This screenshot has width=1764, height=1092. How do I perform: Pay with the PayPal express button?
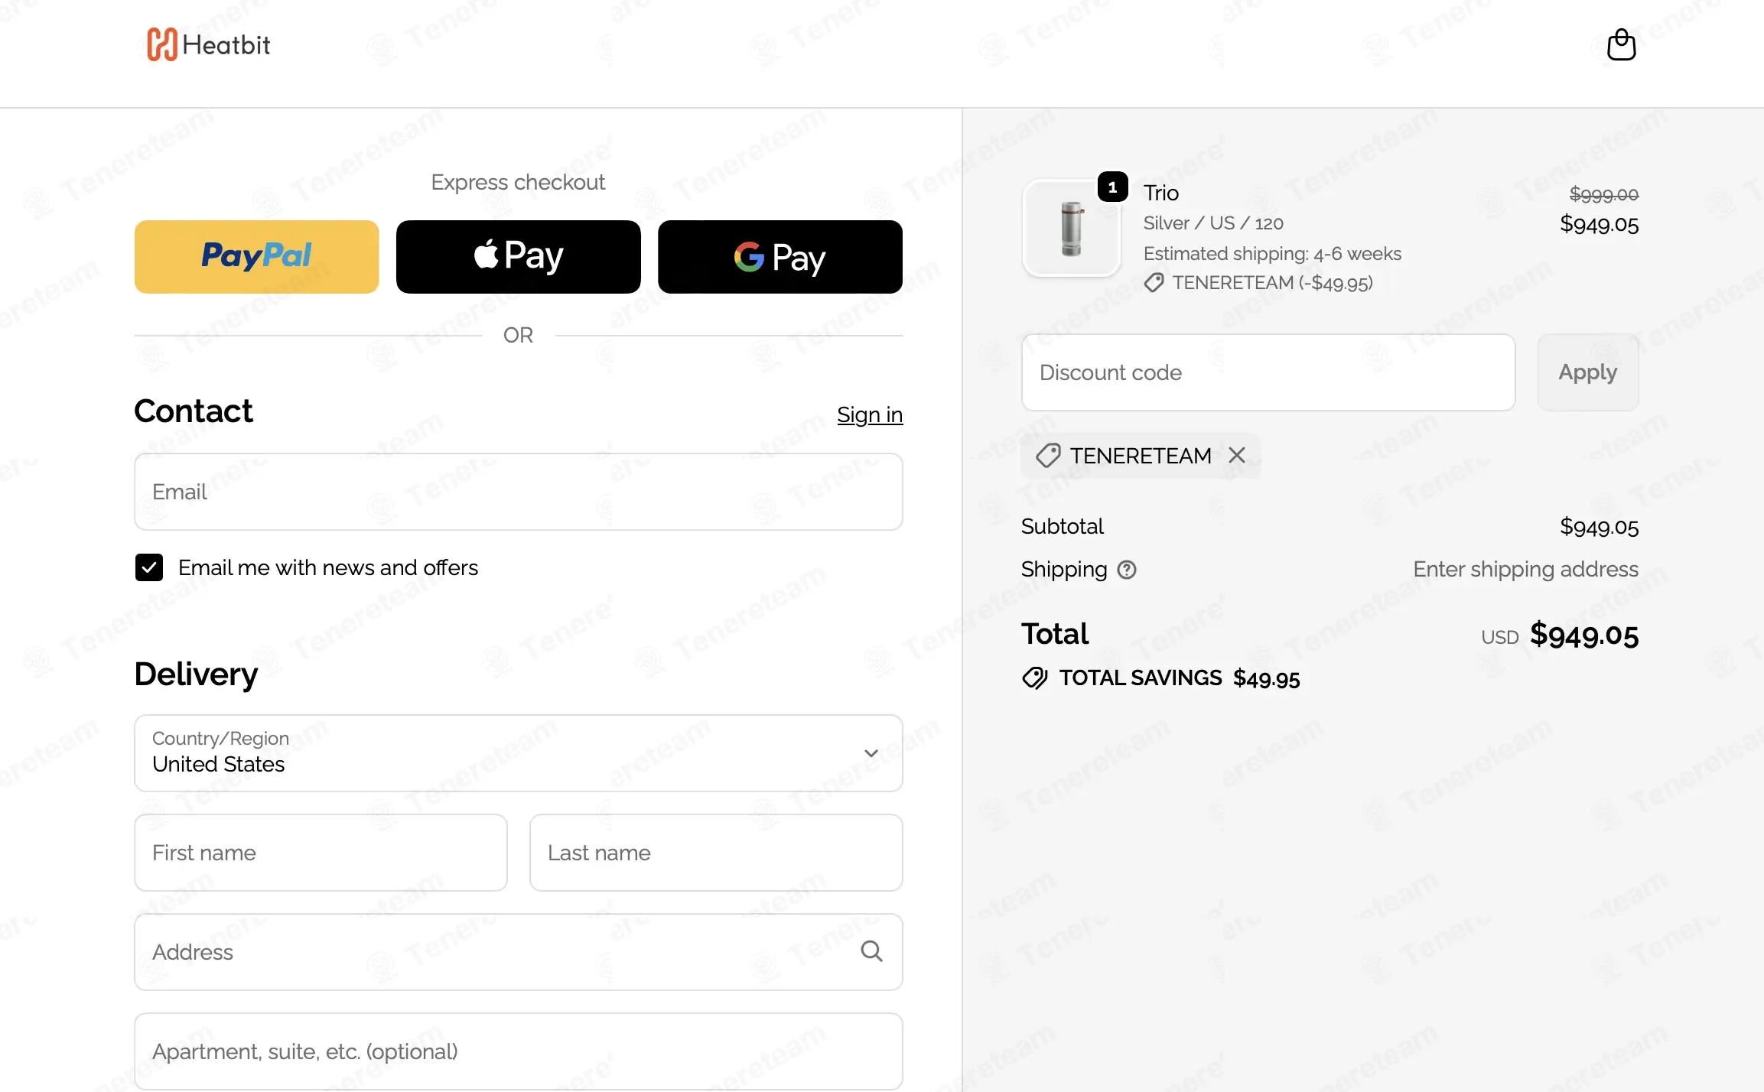coord(256,257)
